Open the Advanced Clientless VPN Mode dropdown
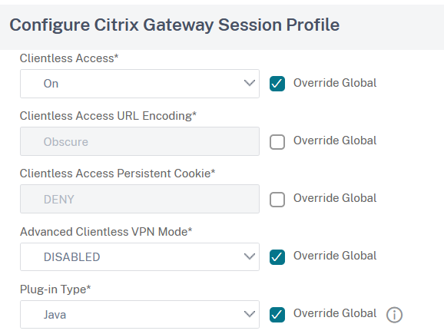Image resolution: width=444 pixels, height=334 pixels. [x=140, y=256]
